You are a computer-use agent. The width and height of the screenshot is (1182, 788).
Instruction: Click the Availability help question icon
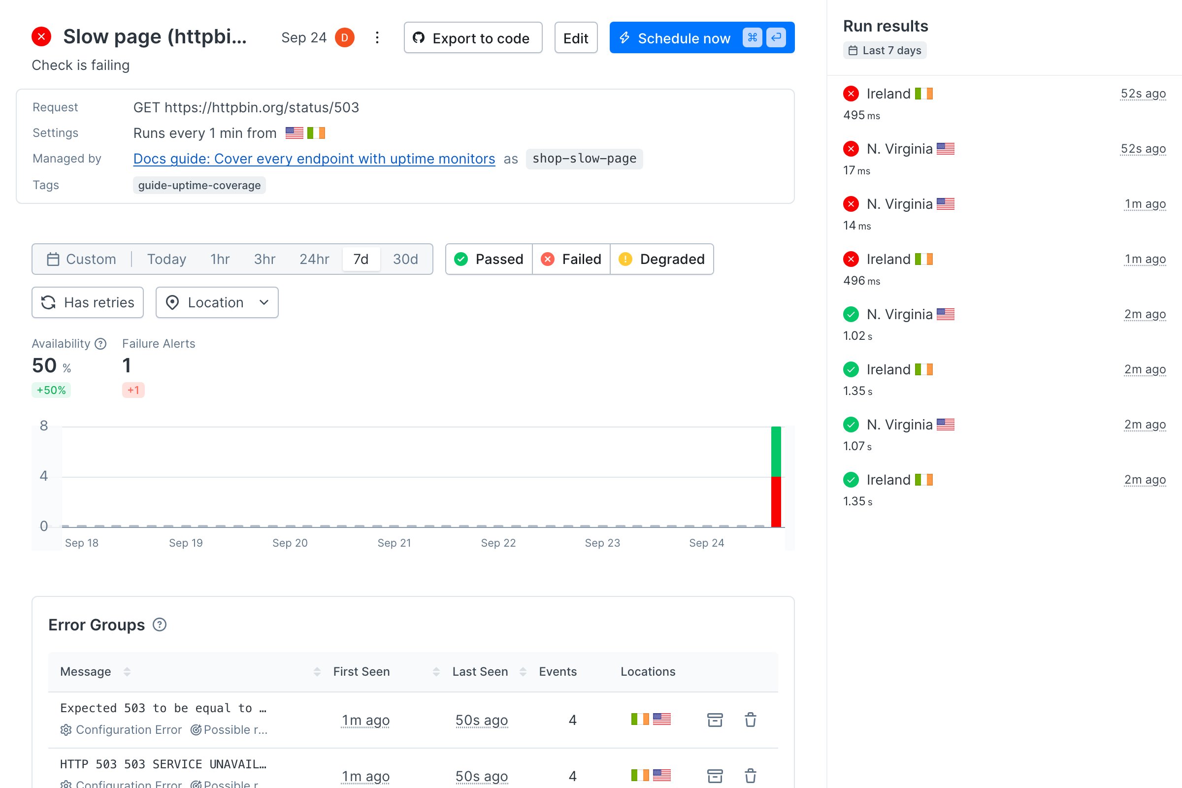[100, 344]
